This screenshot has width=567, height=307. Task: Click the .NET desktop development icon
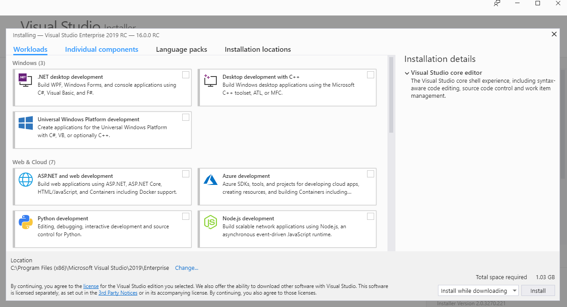point(25,80)
